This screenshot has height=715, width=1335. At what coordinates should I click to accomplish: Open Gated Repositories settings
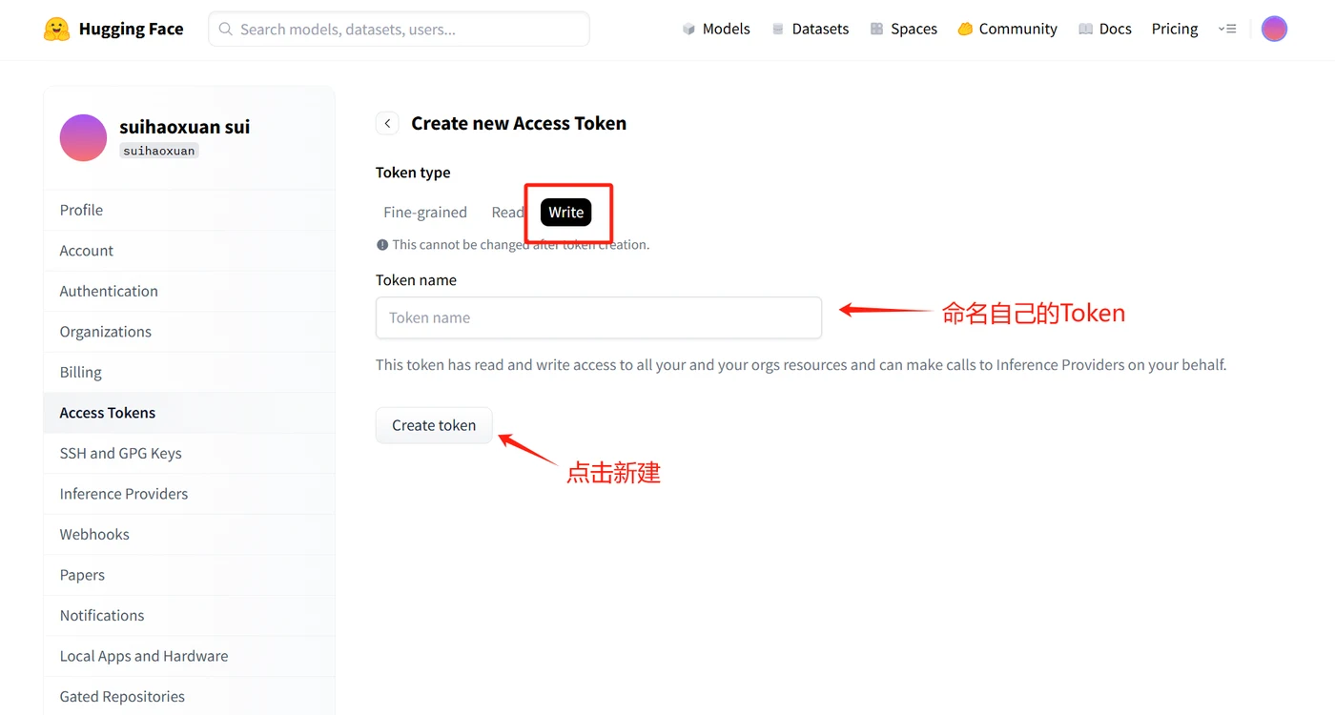[190, 697]
